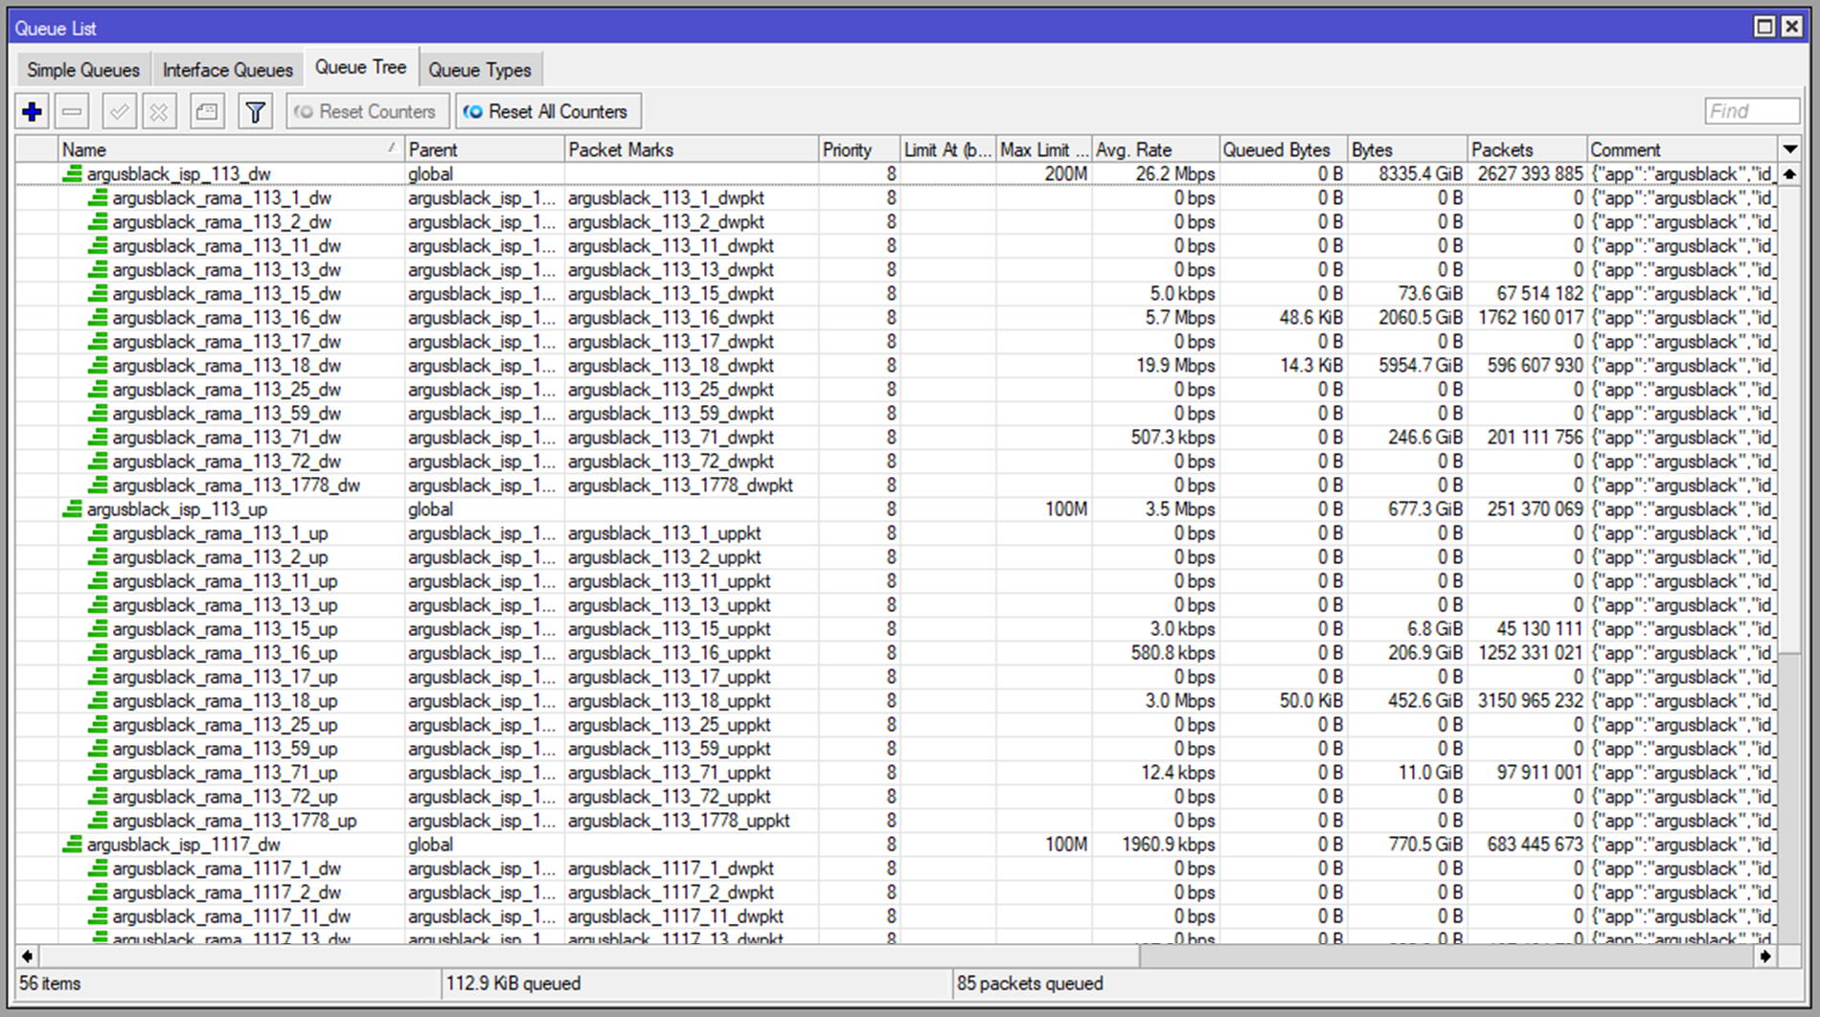
Task: Click the Remove minus icon
Action: point(72,112)
